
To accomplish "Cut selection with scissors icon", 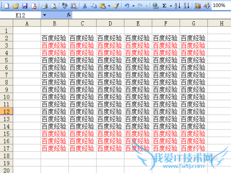I will tap(85, 6).
